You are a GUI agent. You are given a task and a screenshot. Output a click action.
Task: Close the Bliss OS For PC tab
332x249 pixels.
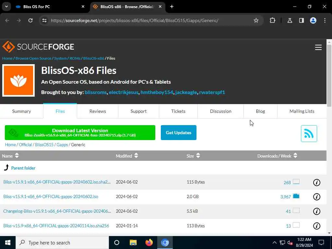coord(83,6)
